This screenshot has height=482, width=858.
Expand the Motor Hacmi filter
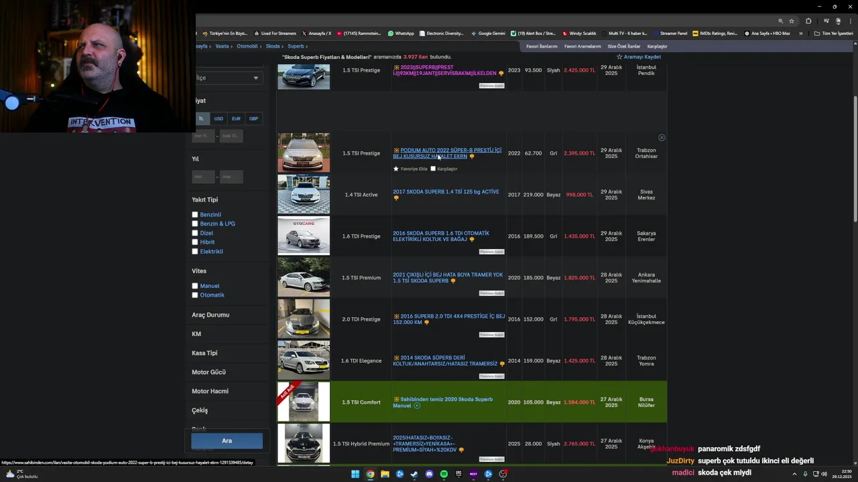210,391
